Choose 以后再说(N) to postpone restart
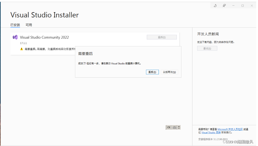Viewport: 258px width, 146px height. [169, 72]
